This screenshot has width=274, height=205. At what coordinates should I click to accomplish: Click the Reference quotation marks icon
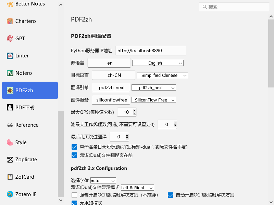click(10, 125)
